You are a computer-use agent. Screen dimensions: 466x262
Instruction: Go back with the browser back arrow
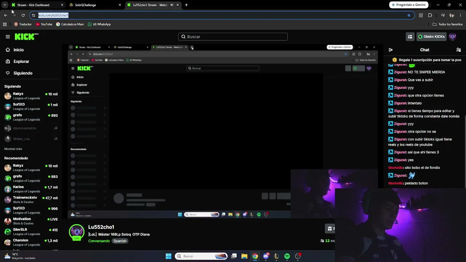(5, 15)
